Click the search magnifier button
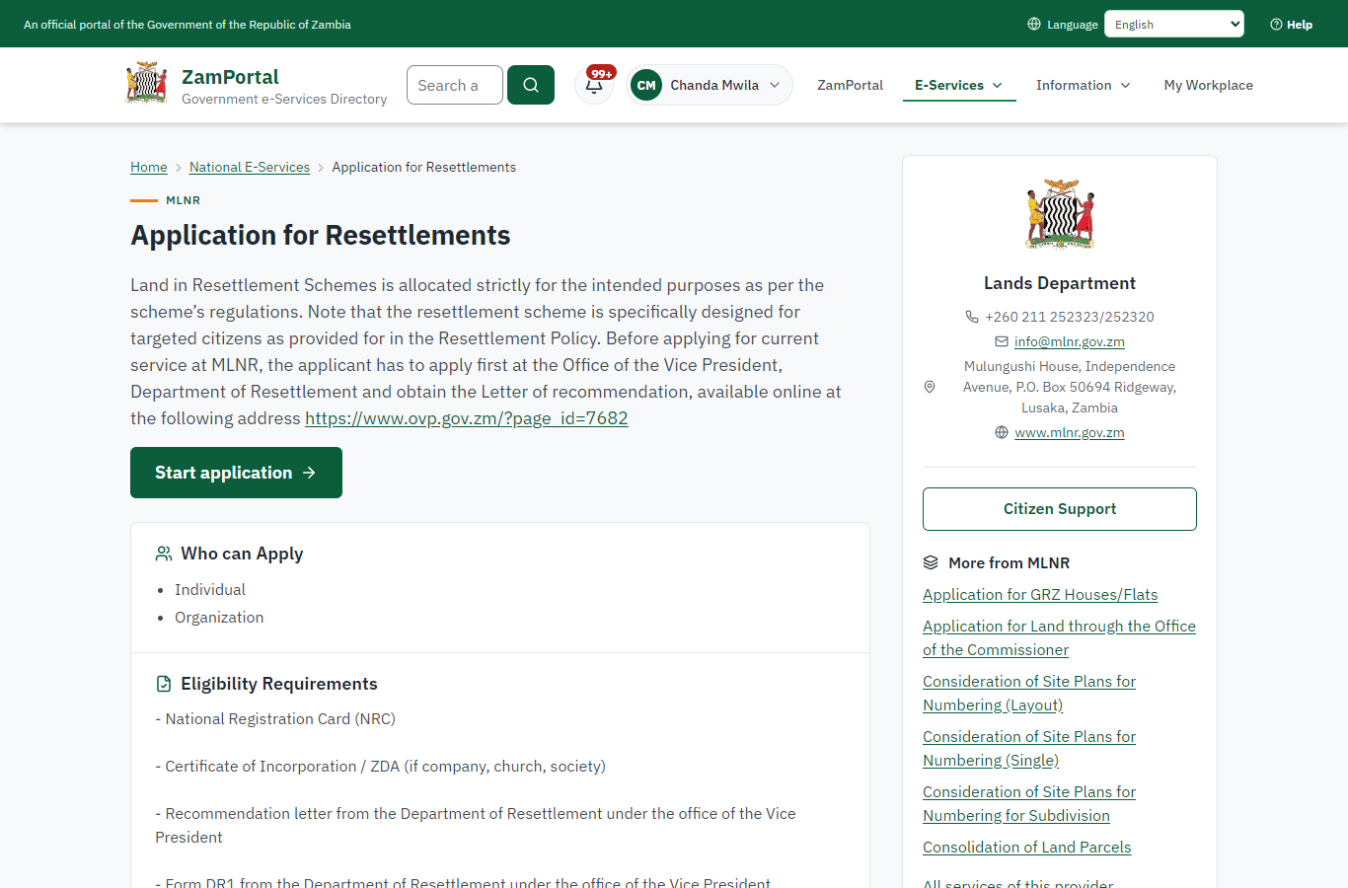The height and width of the screenshot is (888, 1348). (531, 85)
